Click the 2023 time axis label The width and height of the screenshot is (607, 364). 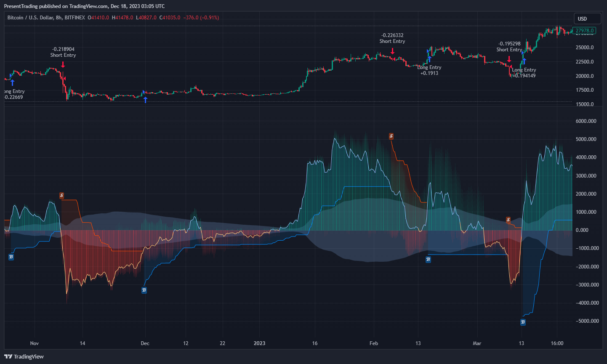click(259, 343)
